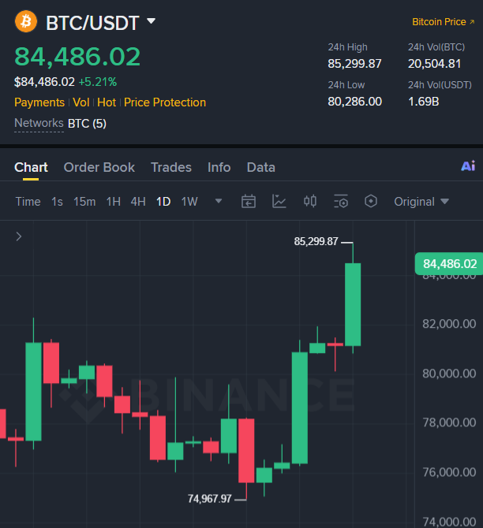Viewport: 483px width, 528px height.
Task: Switch to the Data tab
Action: pos(260,167)
